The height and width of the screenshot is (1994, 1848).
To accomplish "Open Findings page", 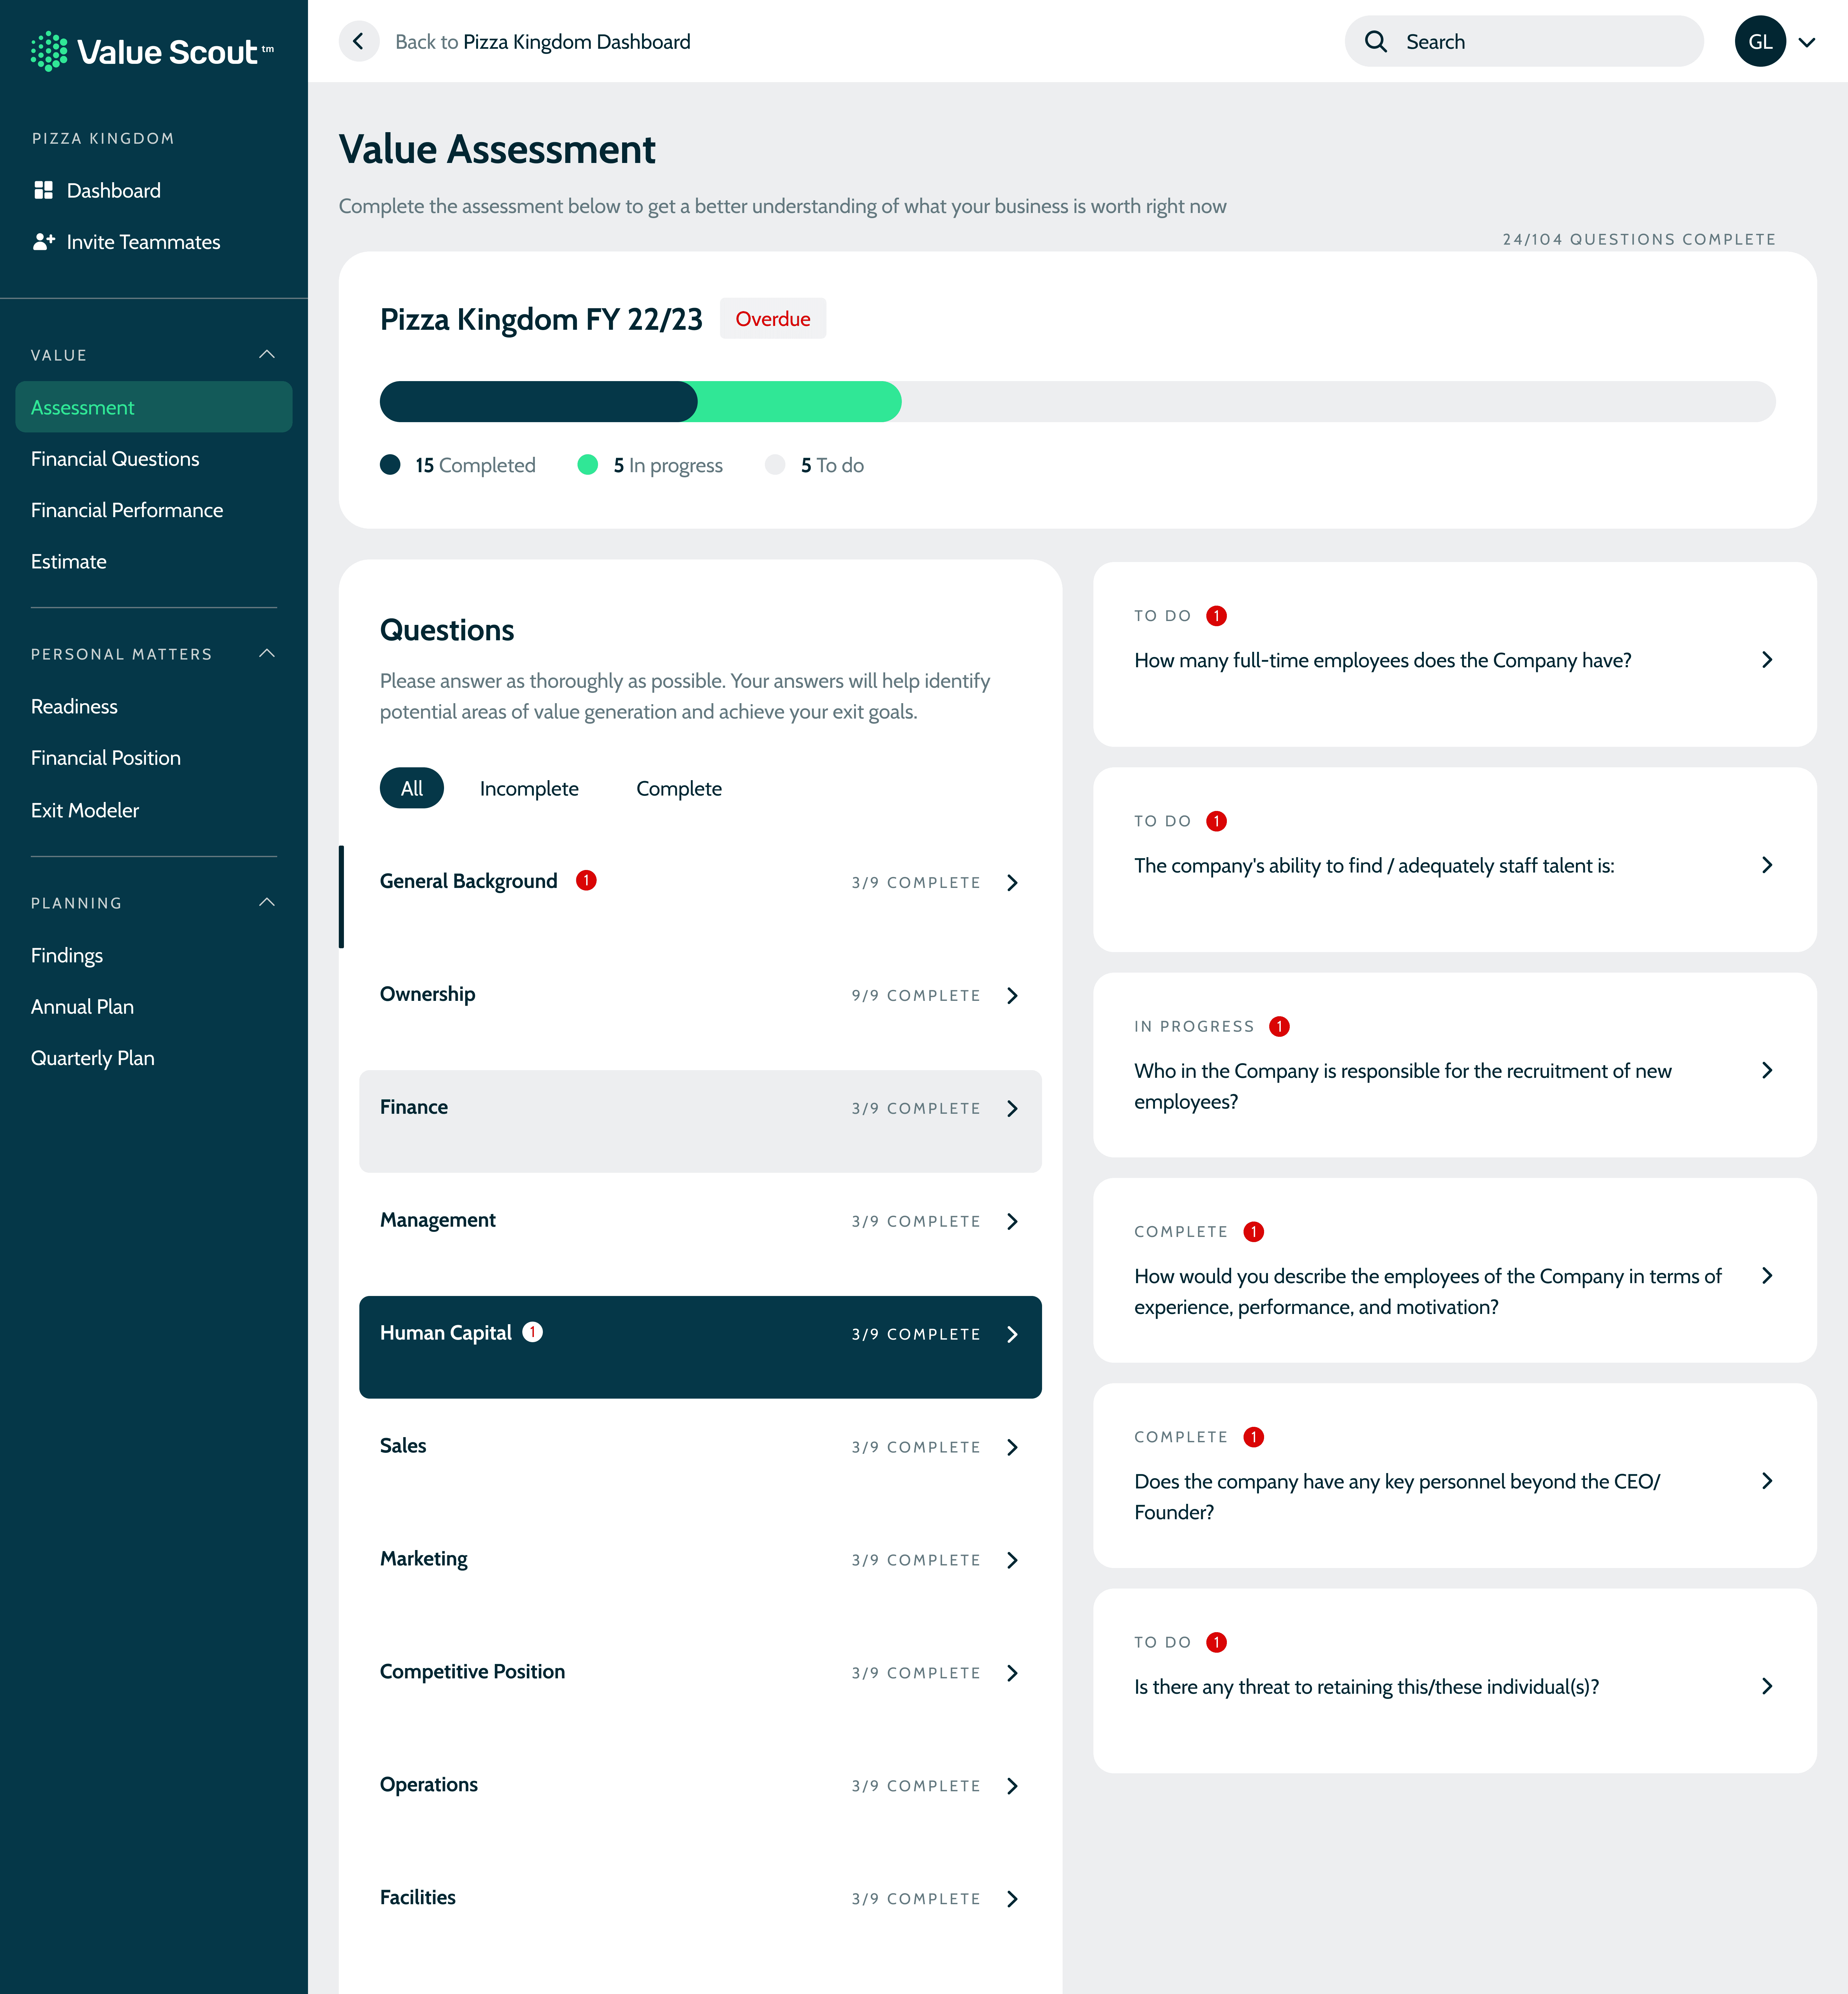I will (67, 956).
